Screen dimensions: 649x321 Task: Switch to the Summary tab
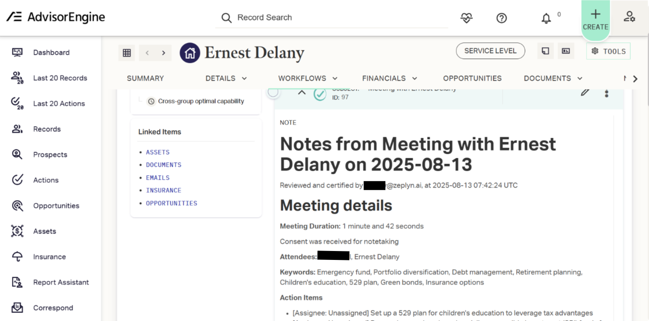tap(145, 78)
